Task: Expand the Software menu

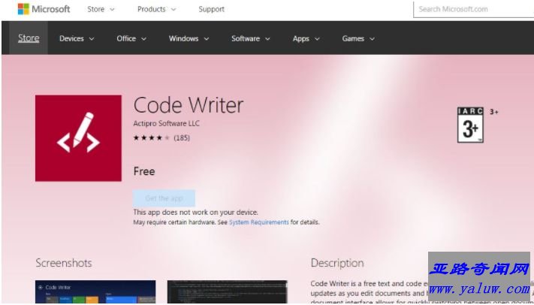Action: (251, 38)
